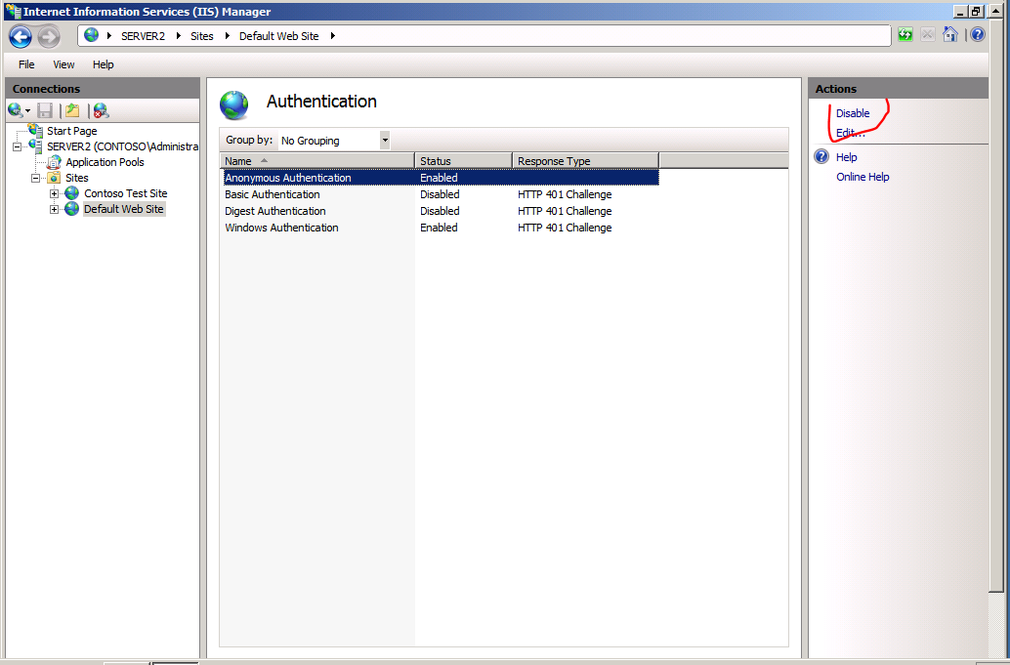Screen dimensions: 1010x665
Task: Click arrow after Default Web Site breadcrumb
Action: (x=333, y=36)
